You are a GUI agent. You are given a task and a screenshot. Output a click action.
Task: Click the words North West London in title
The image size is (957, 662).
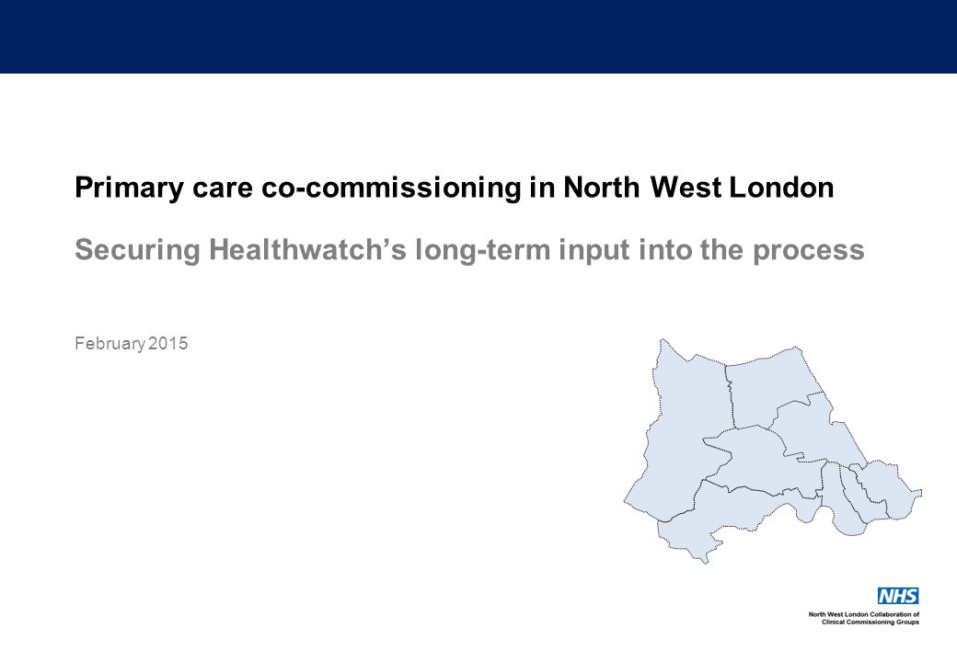coord(698,188)
